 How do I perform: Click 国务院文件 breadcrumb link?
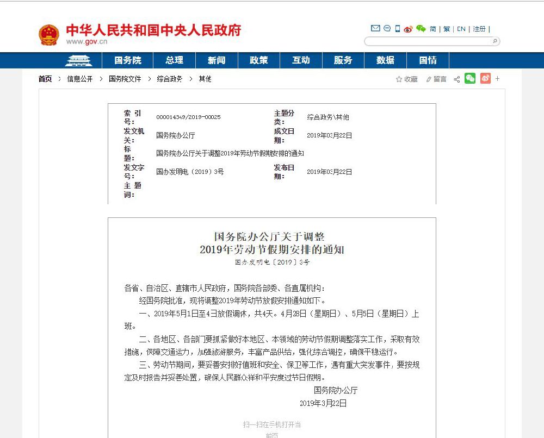click(125, 79)
